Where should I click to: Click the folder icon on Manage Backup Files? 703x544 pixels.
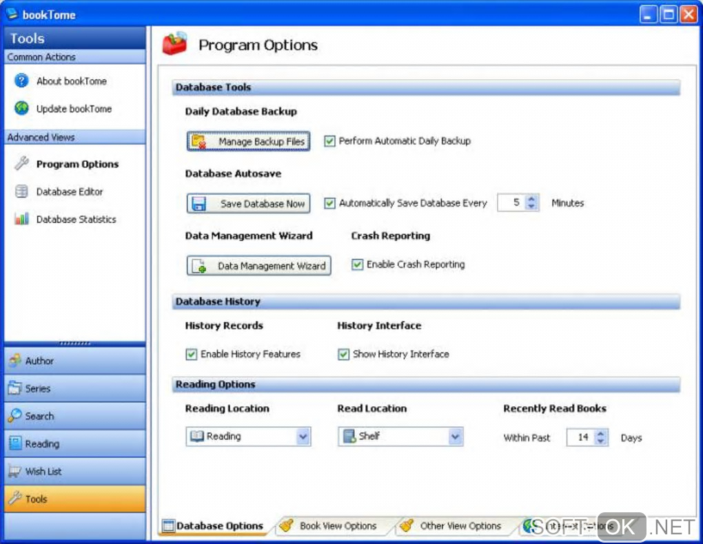tap(198, 142)
